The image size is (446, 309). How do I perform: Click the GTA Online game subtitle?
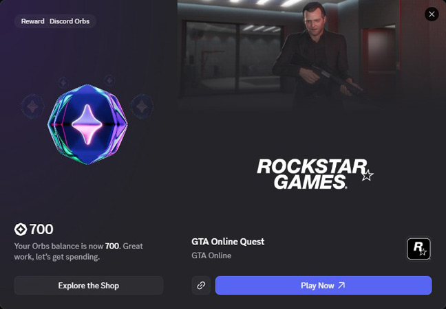click(x=211, y=255)
